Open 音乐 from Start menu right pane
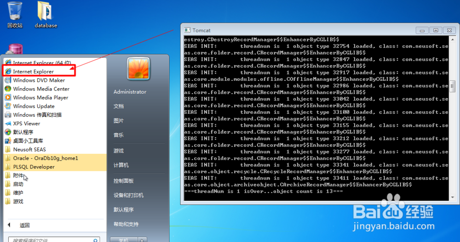Image resolution: width=460 pixels, height=242 pixels. (x=119, y=135)
